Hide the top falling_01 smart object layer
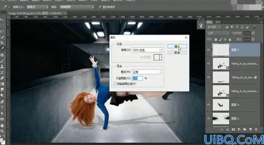Image resolution: width=264 pixels, height=145 pixels. (209, 63)
